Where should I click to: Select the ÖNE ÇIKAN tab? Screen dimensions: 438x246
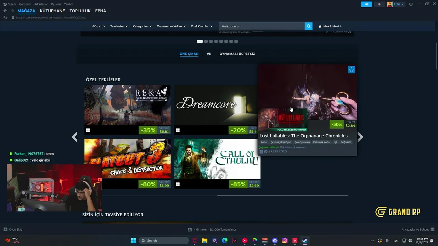189,54
